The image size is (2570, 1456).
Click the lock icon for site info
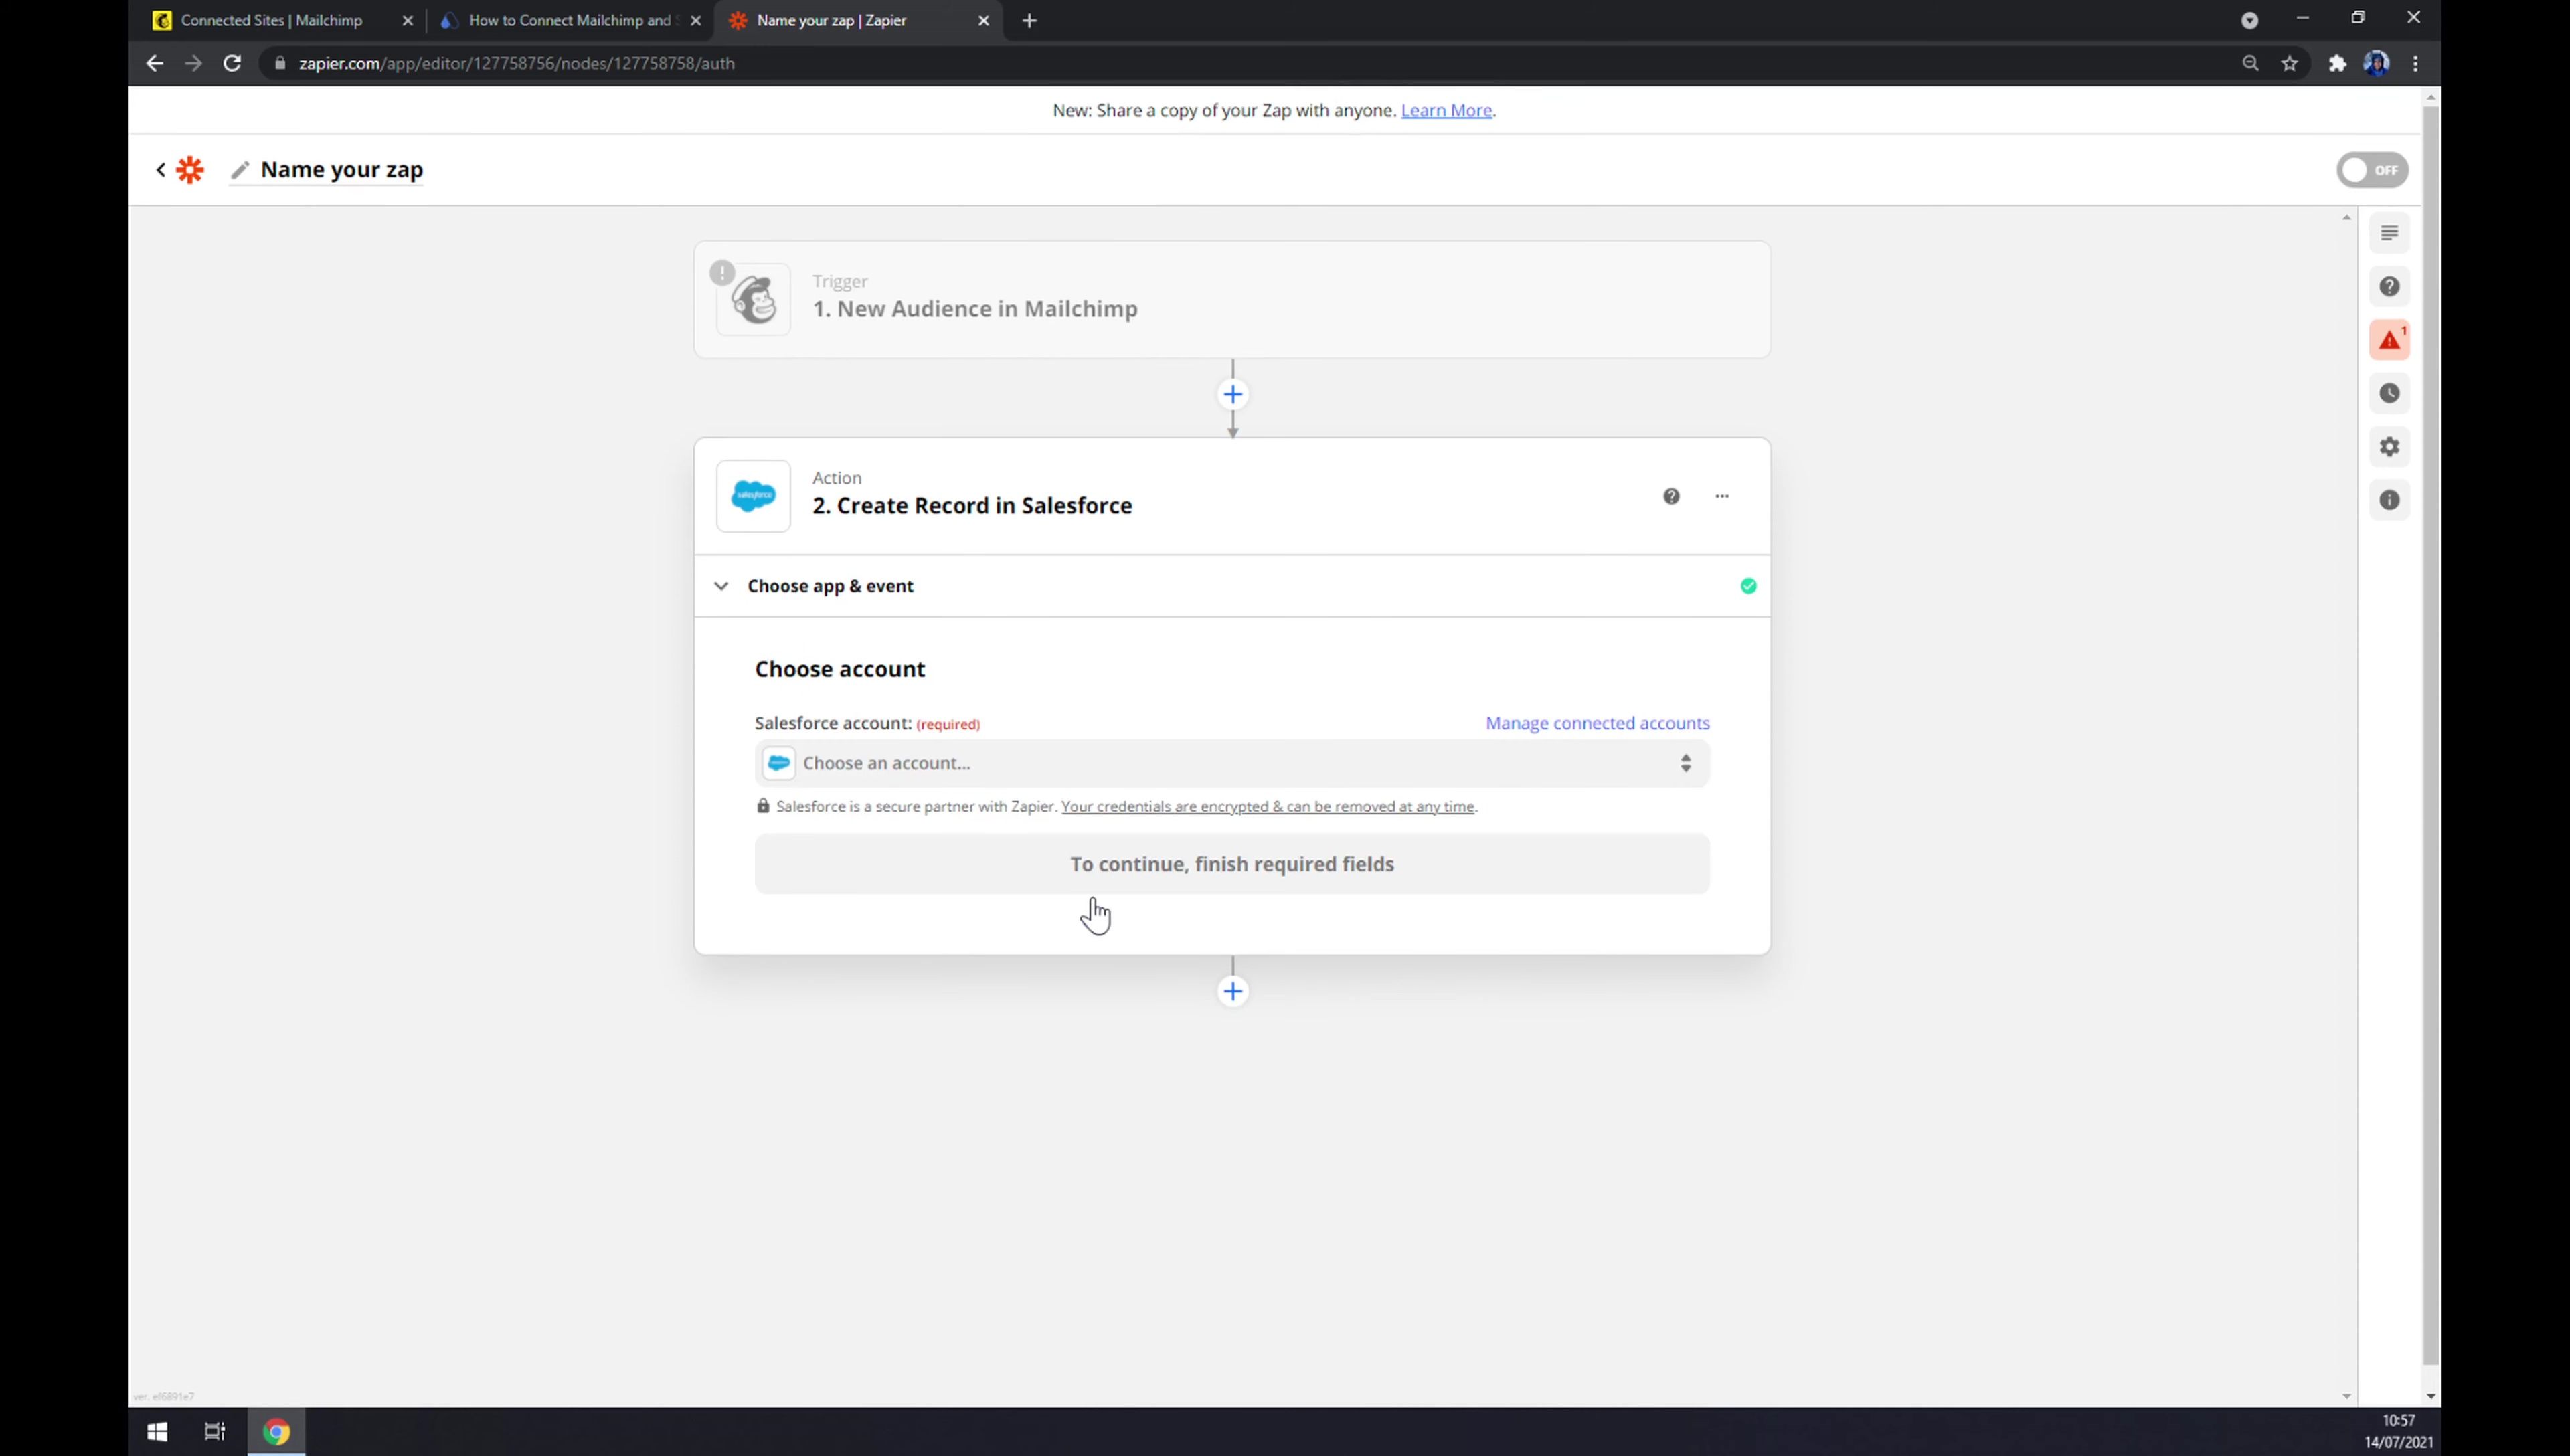click(280, 63)
